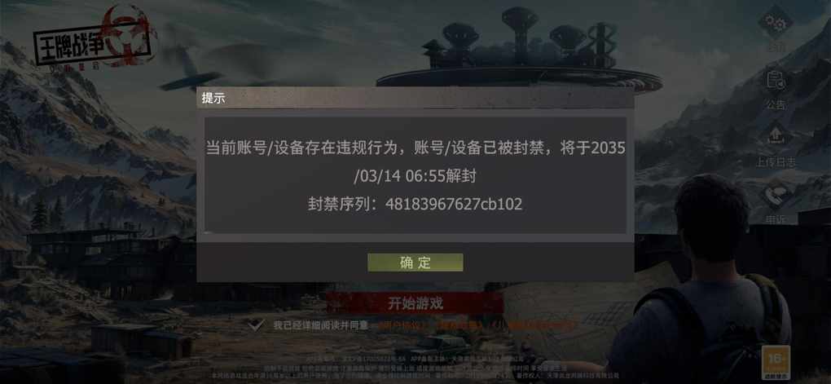The image size is (831, 384).
Task: Click the 我已经详细阅读并同意 agreement text
Action: pyautogui.click(x=321, y=325)
